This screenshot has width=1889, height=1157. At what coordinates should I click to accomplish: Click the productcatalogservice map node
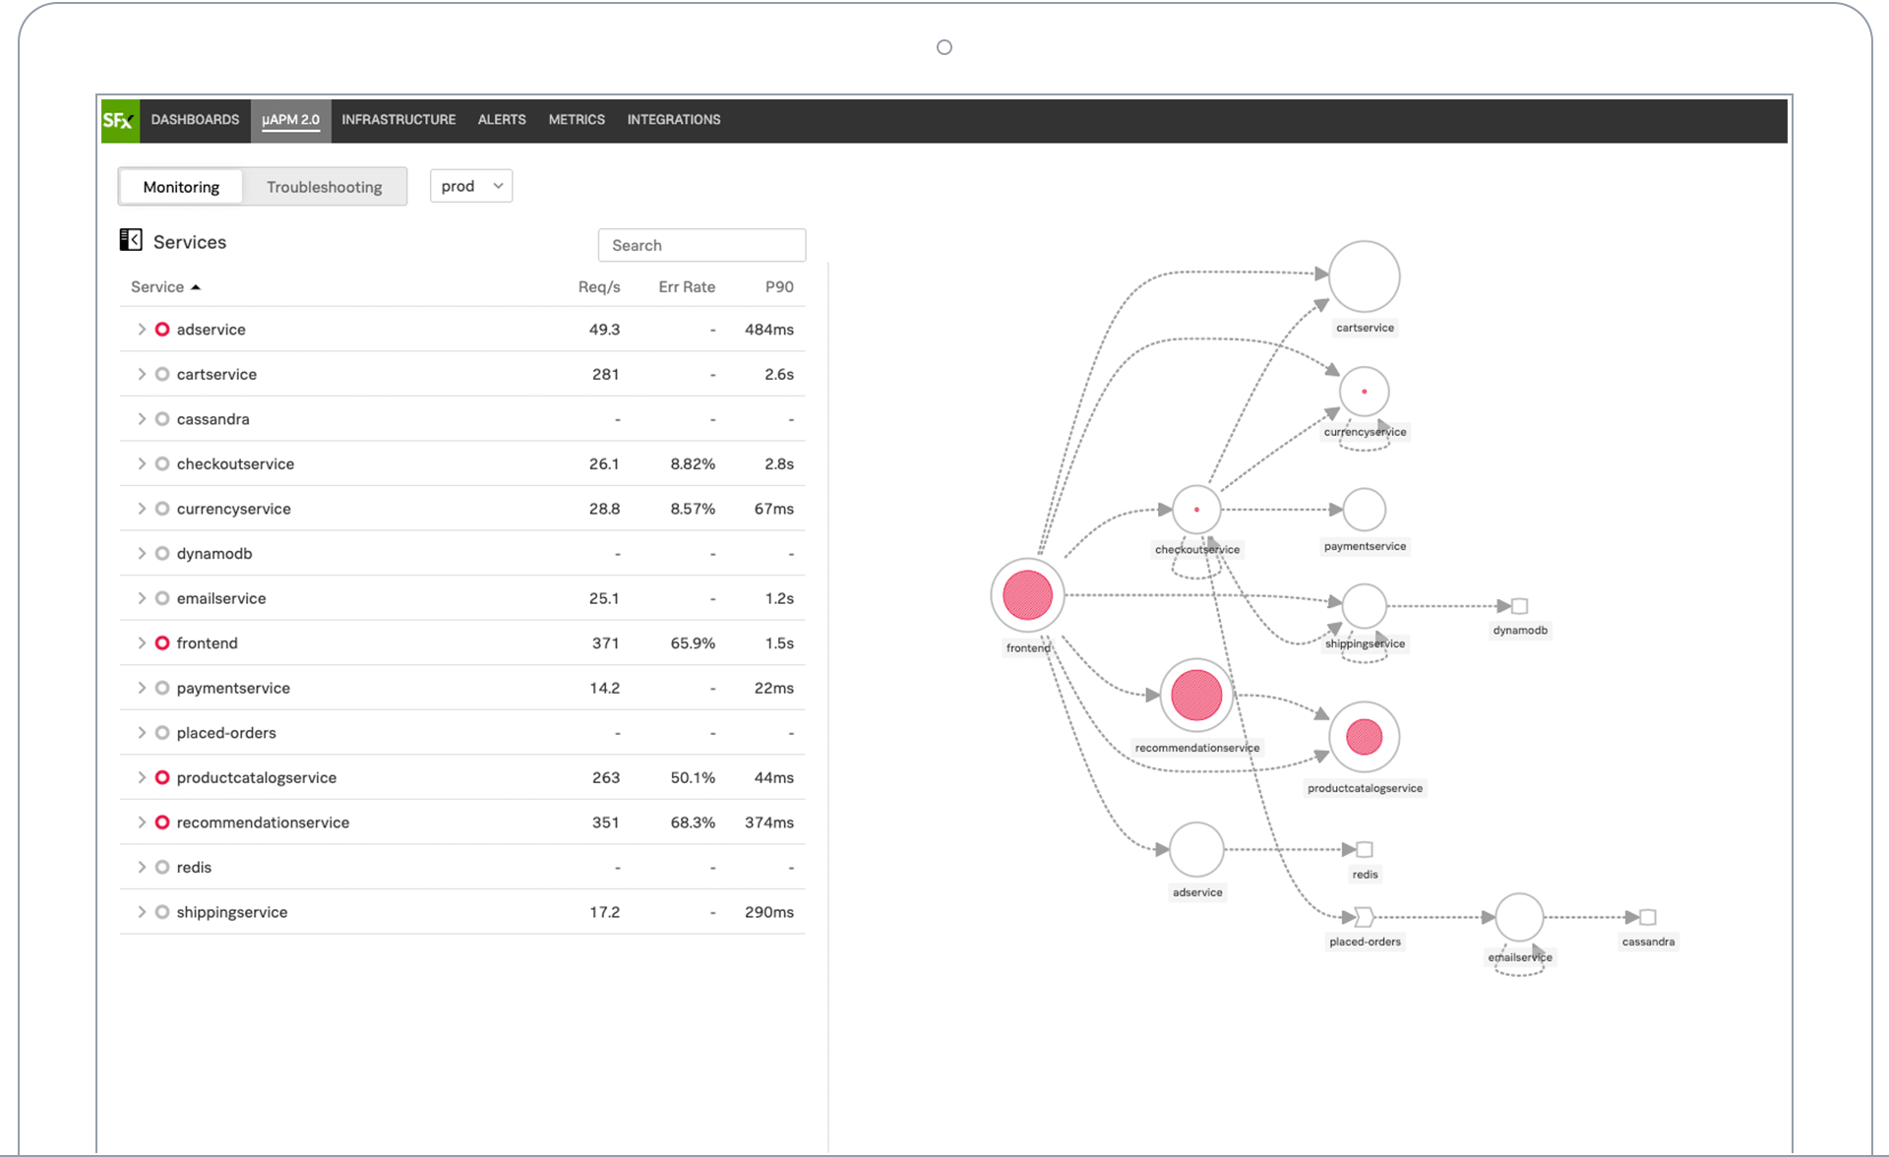click(x=1364, y=737)
